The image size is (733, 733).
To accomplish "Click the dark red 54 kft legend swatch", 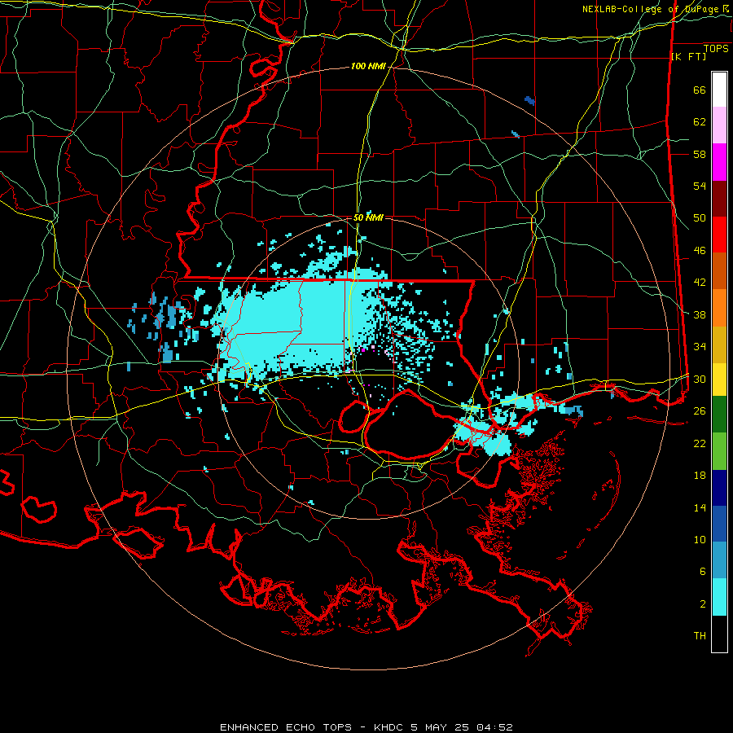I will click(719, 199).
